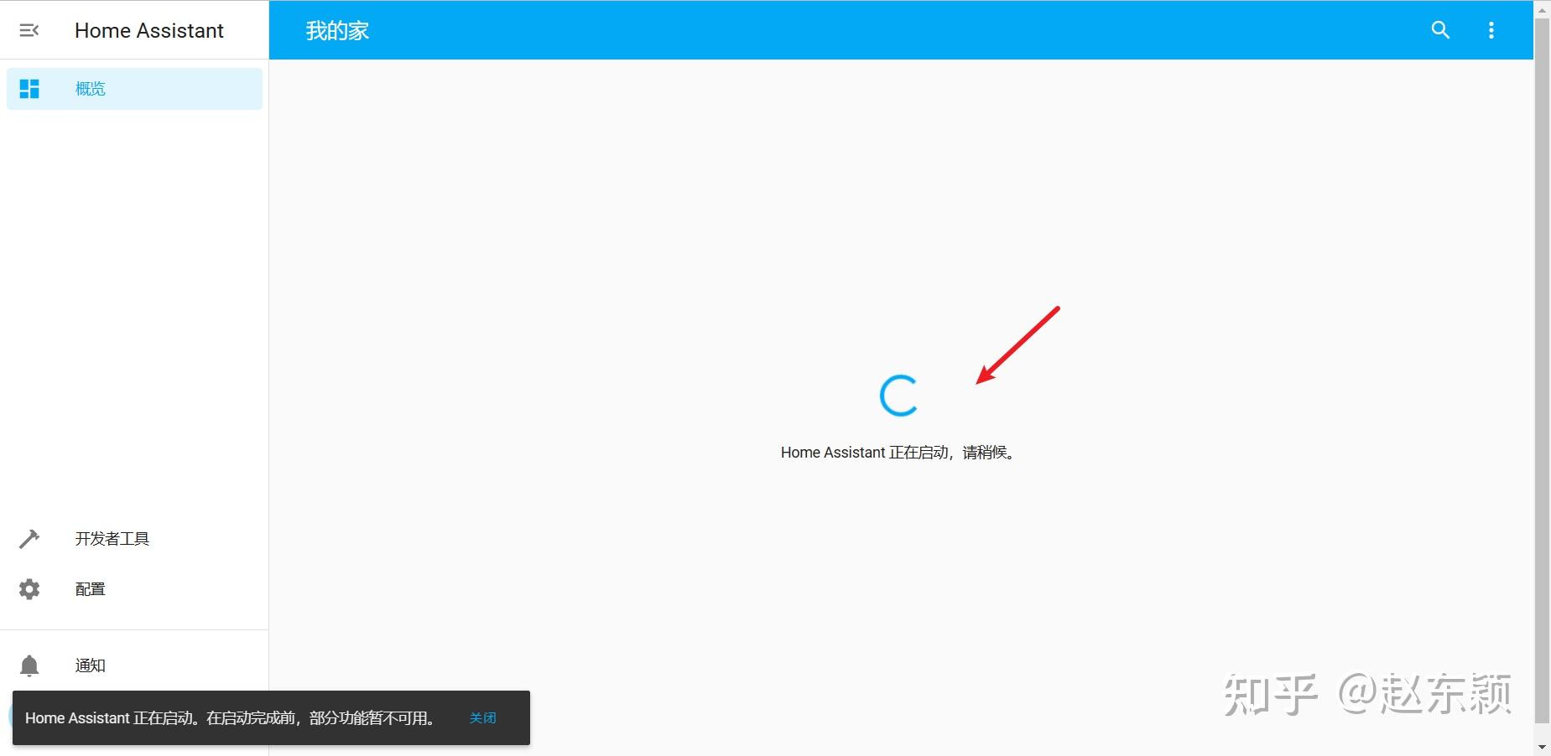Screen dimensions: 1551x756
Task: Click the 概览 dashboard icon
Action: pos(29,89)
